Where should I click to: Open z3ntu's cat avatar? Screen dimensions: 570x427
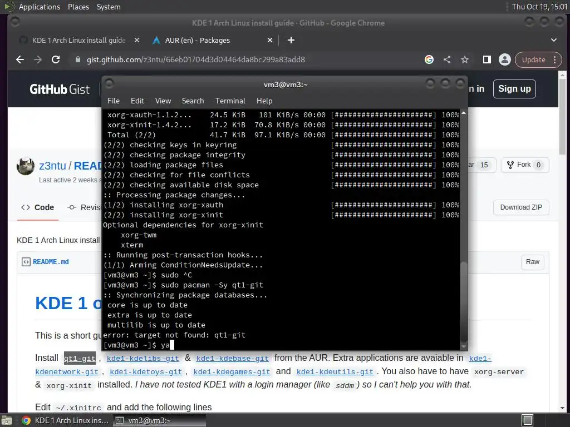[x=26, y=166]
